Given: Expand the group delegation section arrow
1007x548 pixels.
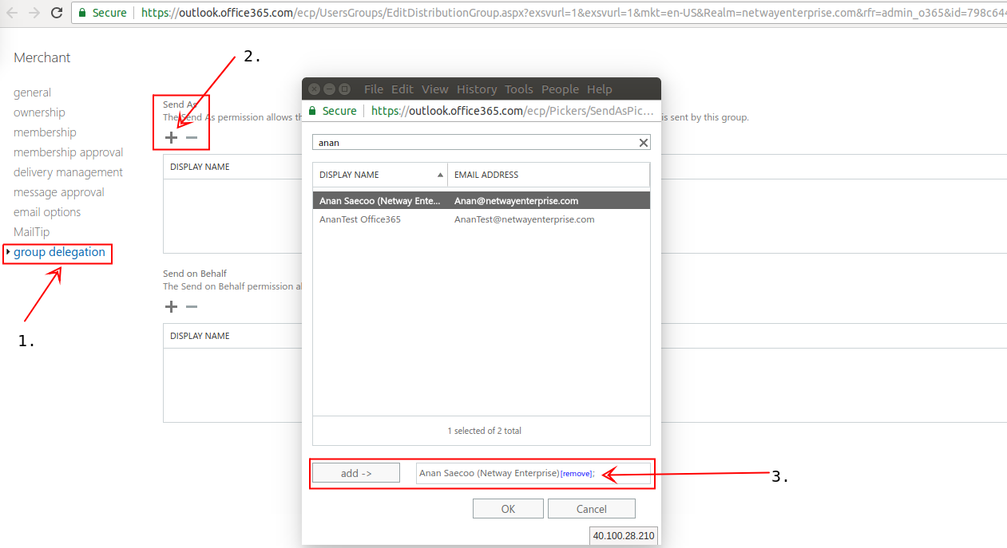Looking at the screenshot, I should point(8,253).
